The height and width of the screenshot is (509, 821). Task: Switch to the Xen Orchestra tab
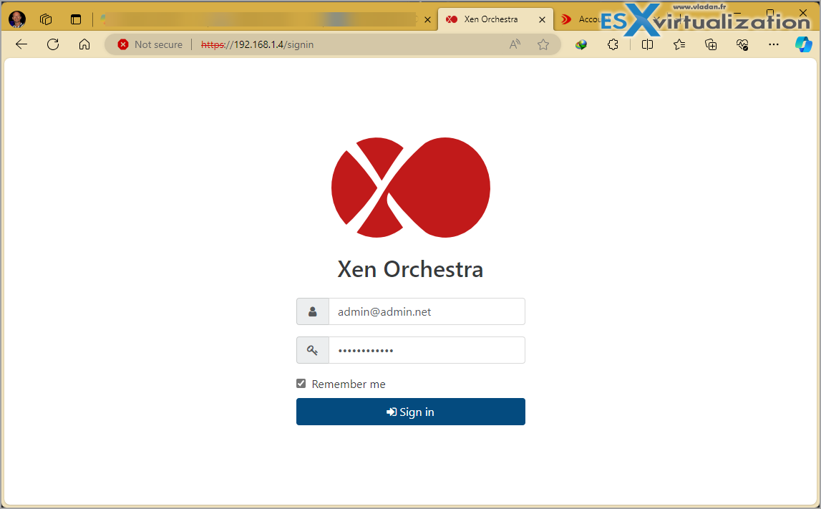[490, 19]
